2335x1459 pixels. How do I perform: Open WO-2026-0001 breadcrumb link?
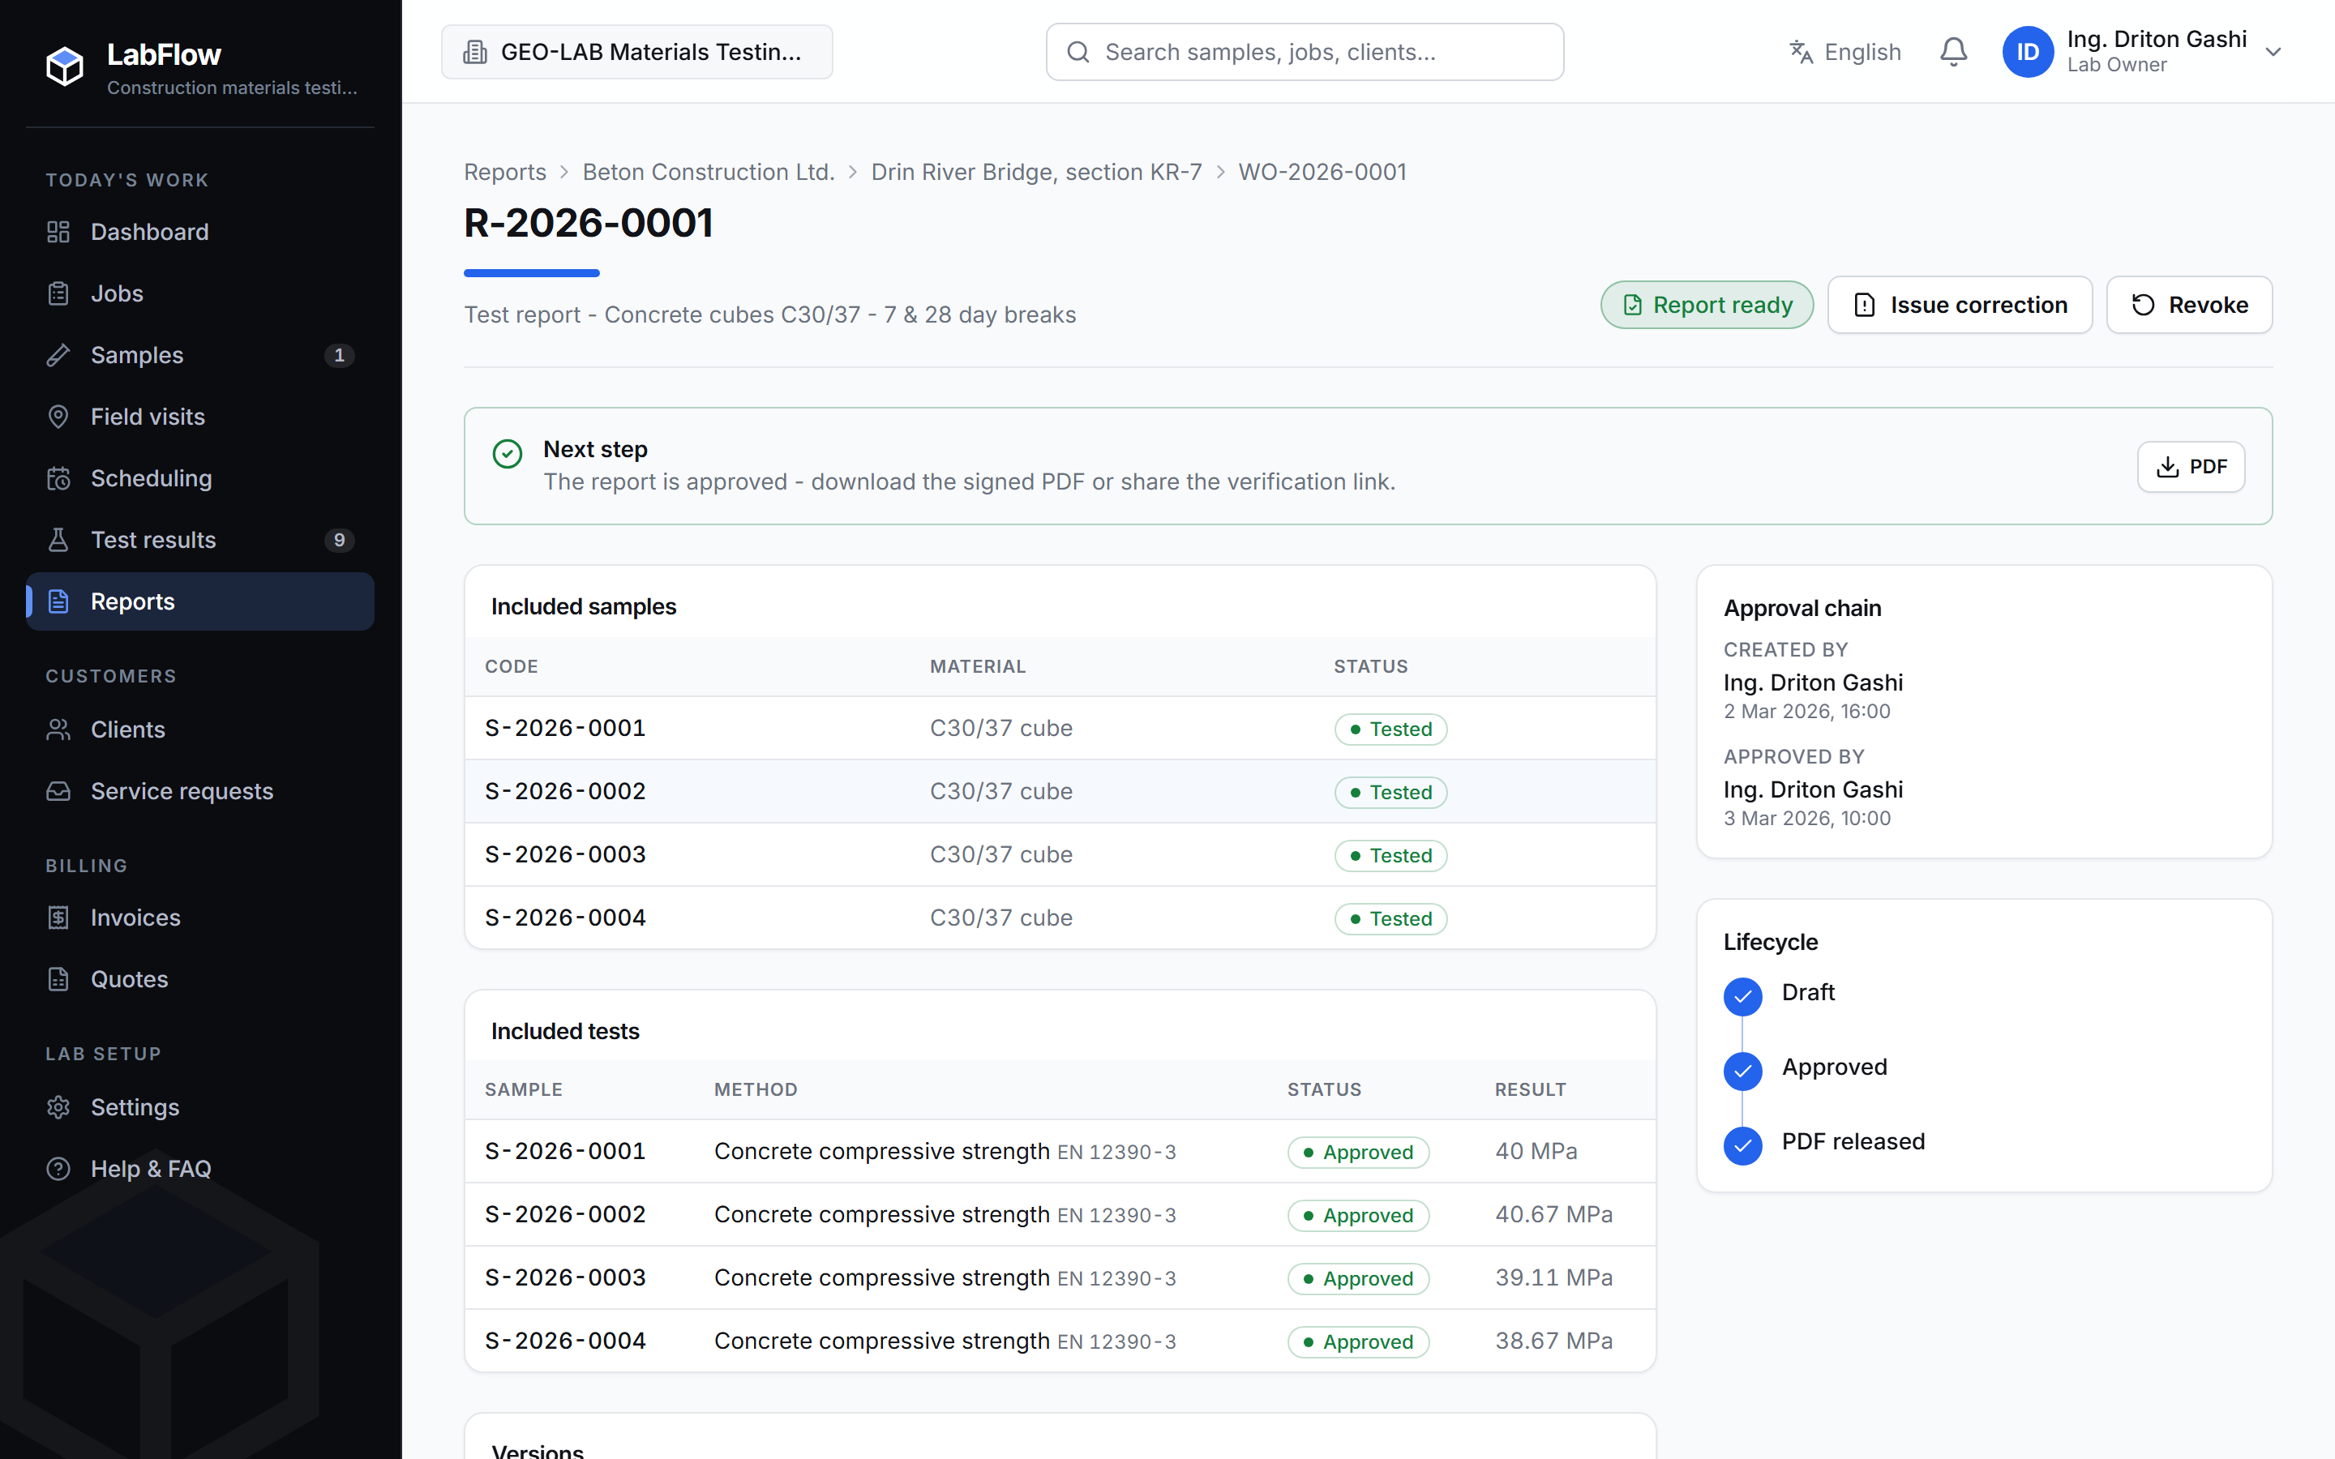1322,172
